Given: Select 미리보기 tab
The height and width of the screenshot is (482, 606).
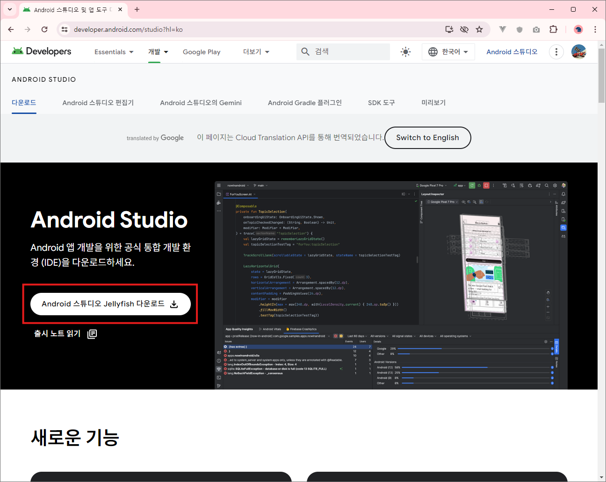Looking at the screenshot, I should pyautogui.click(x=433, y=103).
